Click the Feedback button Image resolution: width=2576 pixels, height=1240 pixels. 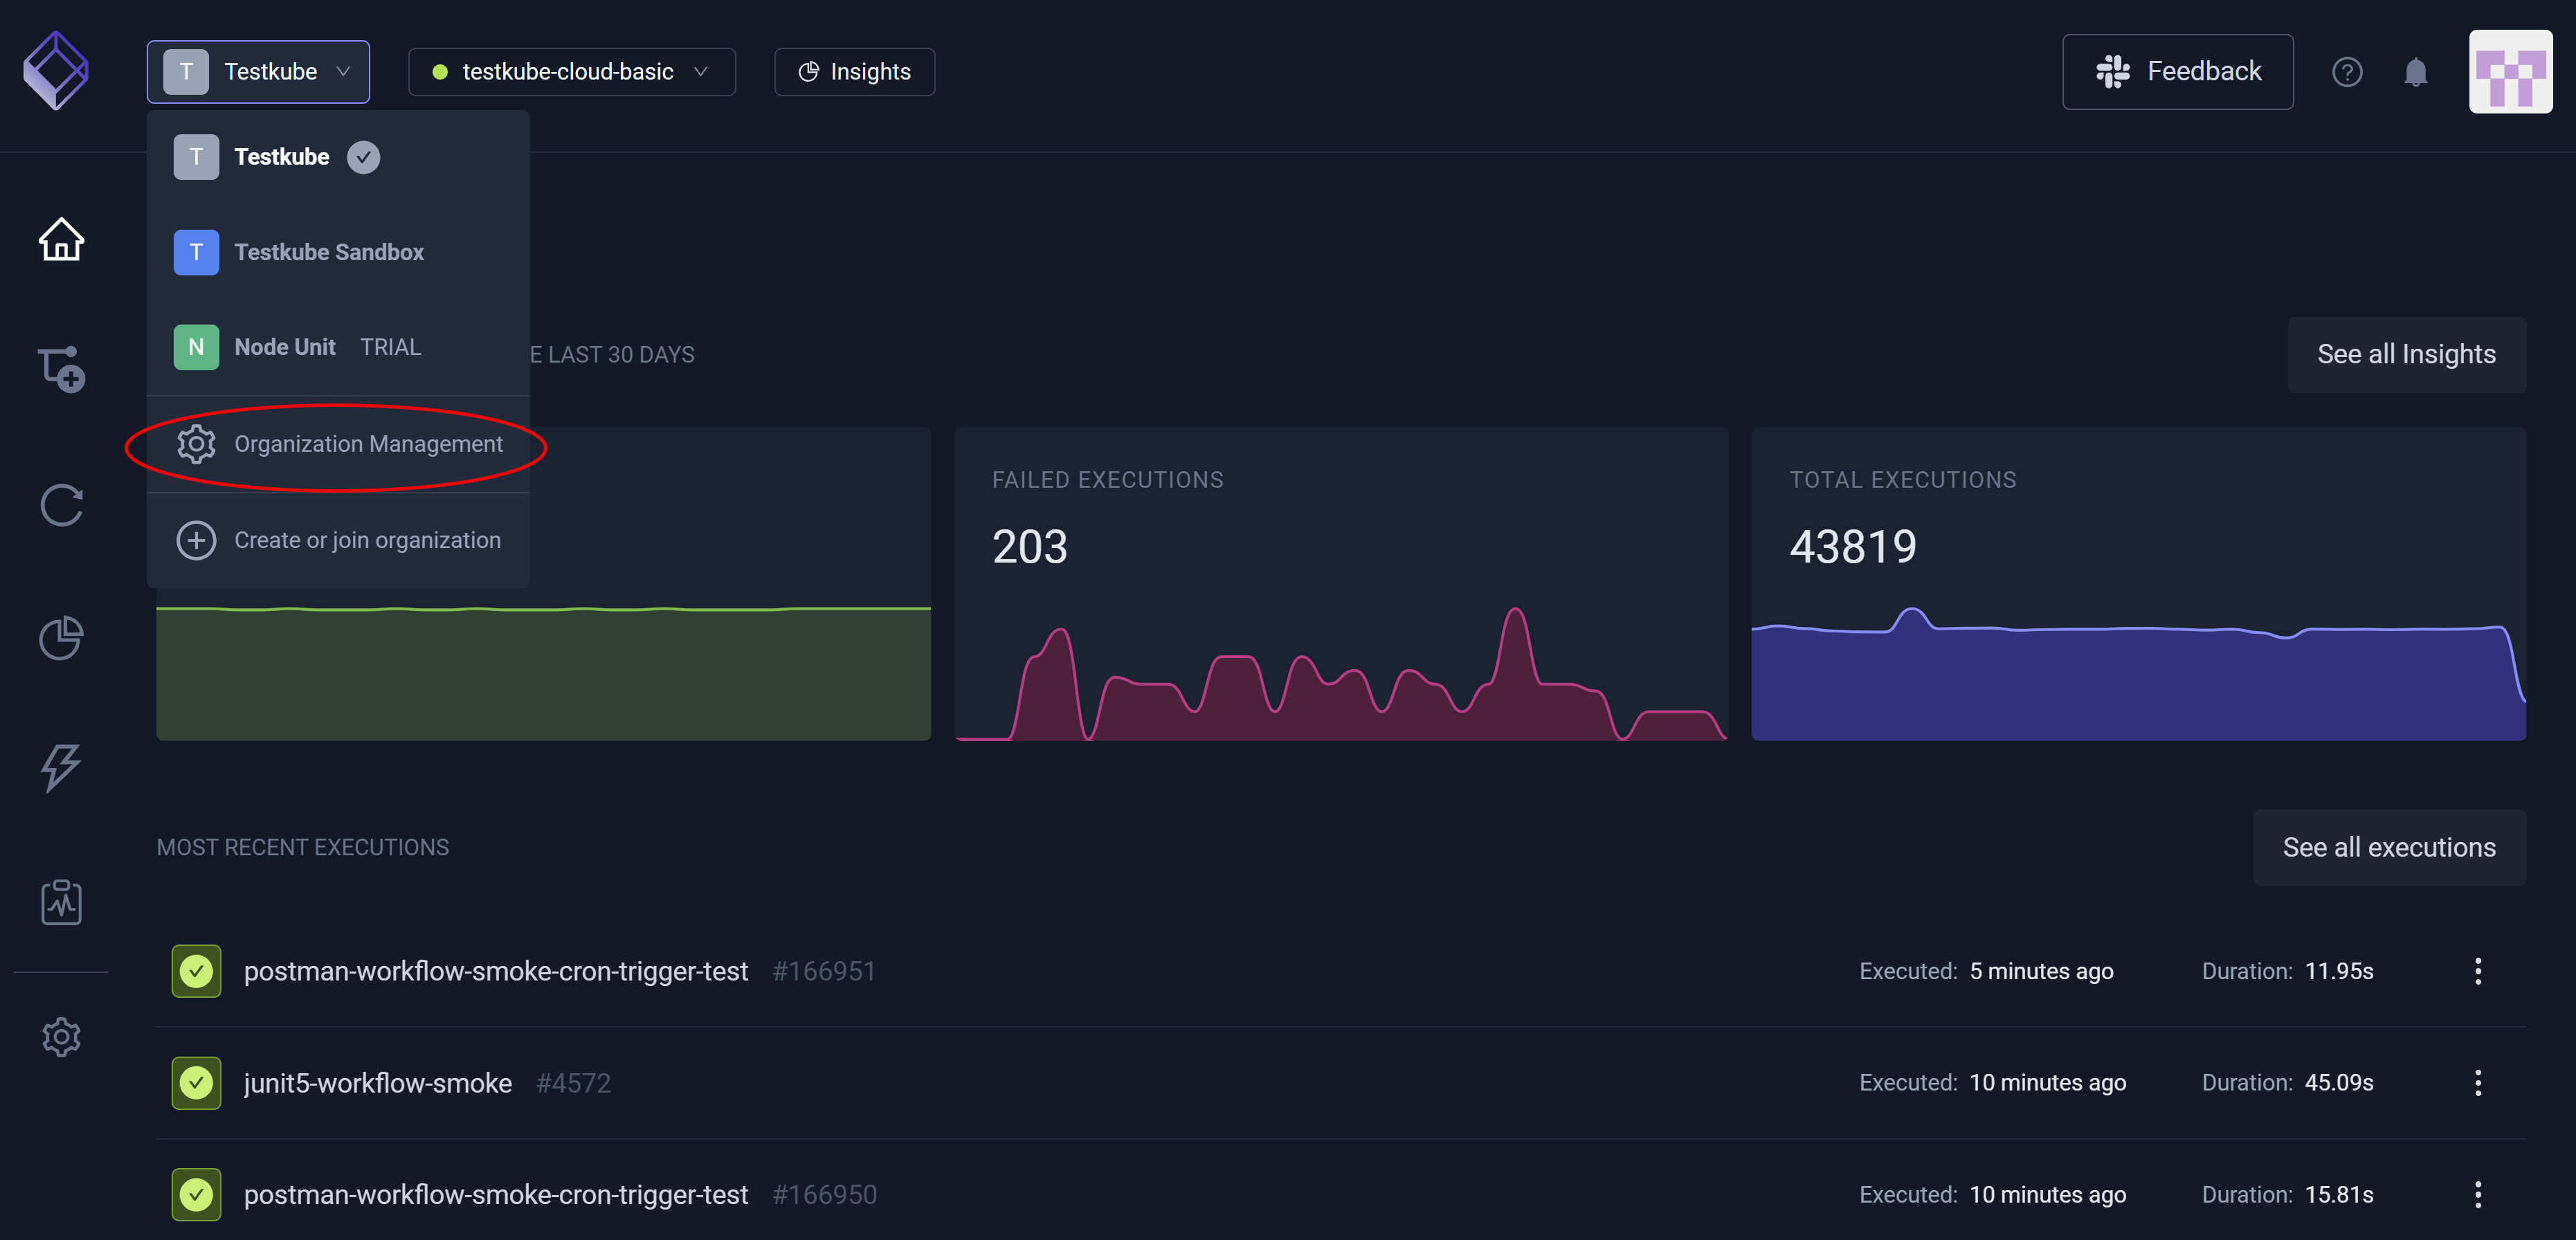[x=2177, y=72]
